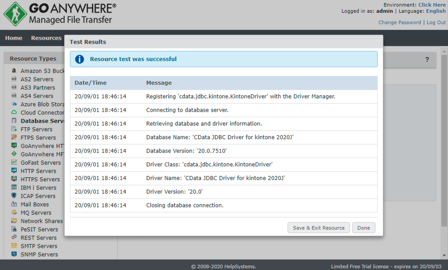Screen dimensions: 448x270
Task: Click the Network Shares folder icon
Action: 14,221
